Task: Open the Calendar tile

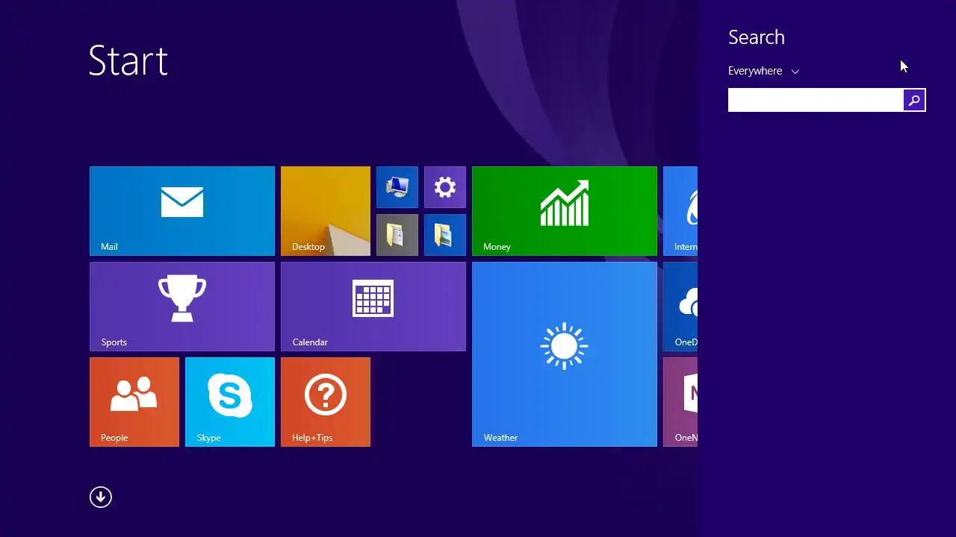Action: (373, 307)
